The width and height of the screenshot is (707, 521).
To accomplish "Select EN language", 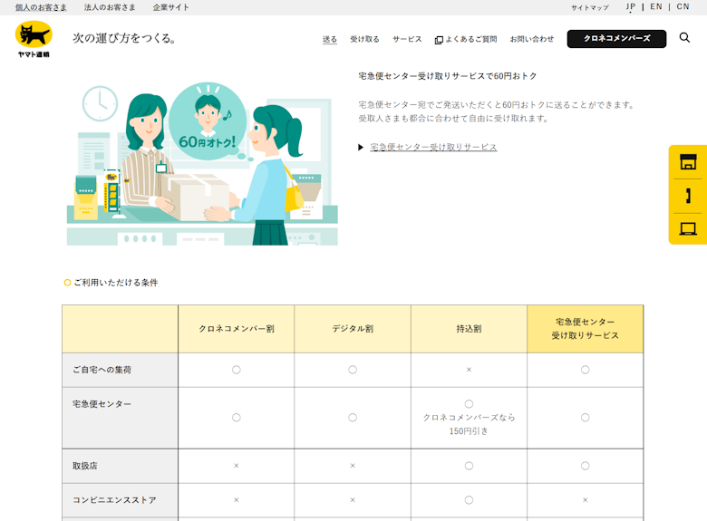I will [x=656, y=6].
